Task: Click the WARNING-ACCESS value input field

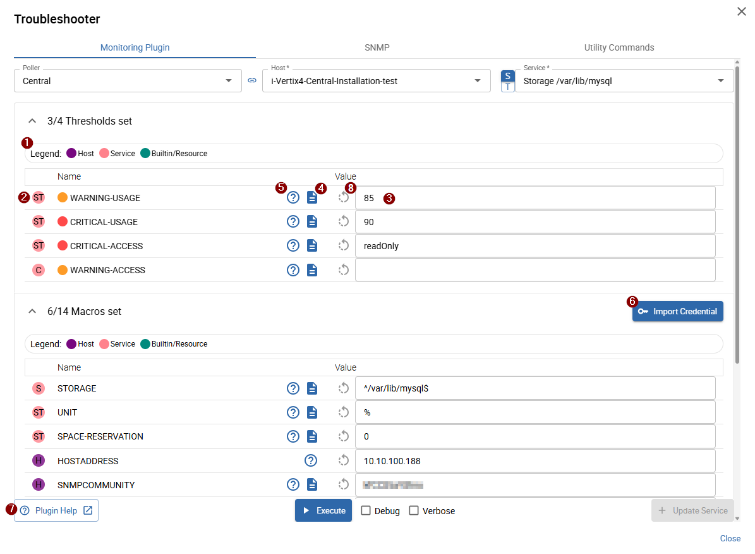Action: coord(535,270)
